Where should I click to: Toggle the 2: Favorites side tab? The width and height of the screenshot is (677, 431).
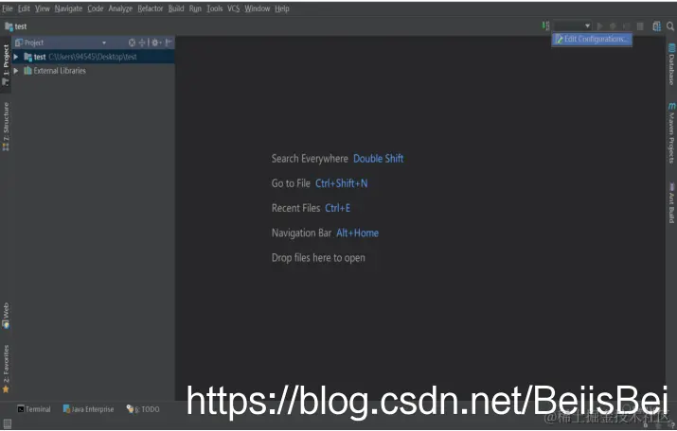[x=6, y=369]
